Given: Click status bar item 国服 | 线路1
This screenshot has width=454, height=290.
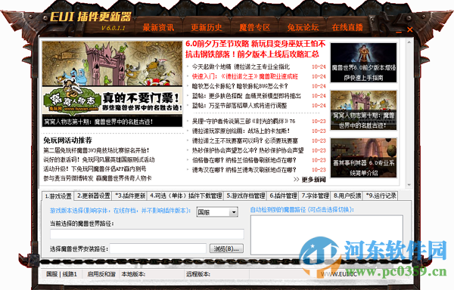Looking at the screenshot, I should pyautogui.click(x=62, y=274).
